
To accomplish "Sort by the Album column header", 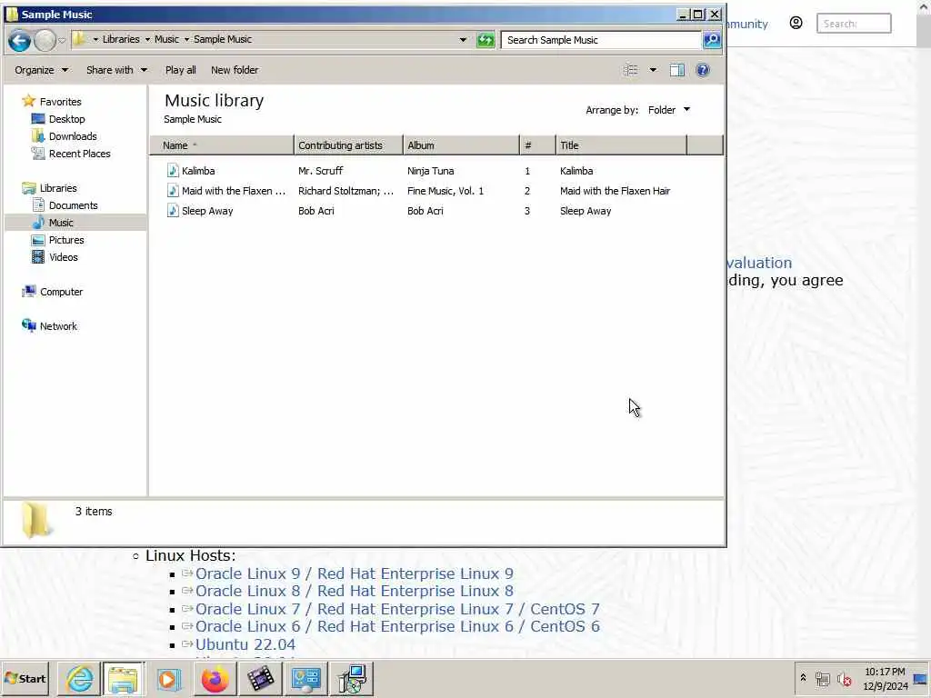I will (461, 145).
